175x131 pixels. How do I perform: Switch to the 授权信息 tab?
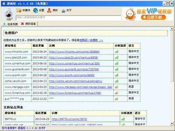(28, 24)
